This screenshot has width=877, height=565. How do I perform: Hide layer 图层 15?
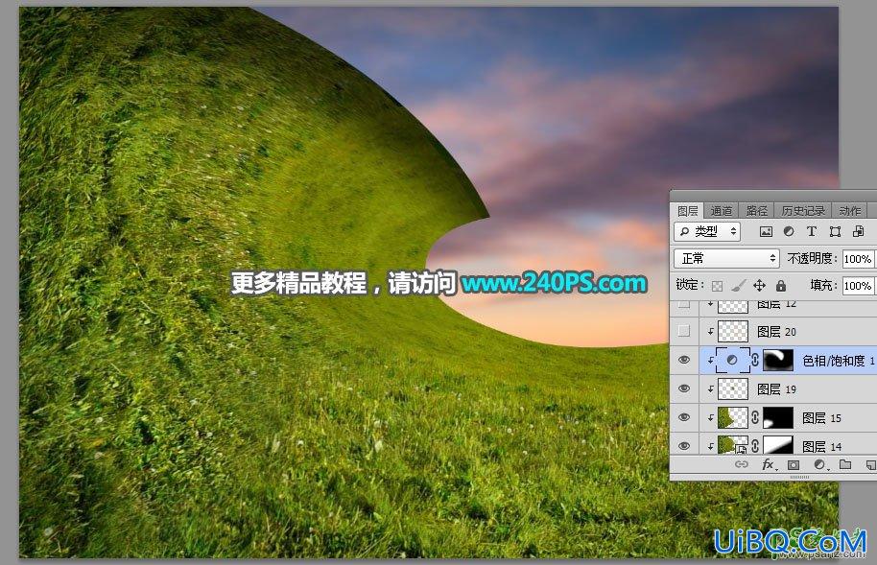(x=683, y=417)
